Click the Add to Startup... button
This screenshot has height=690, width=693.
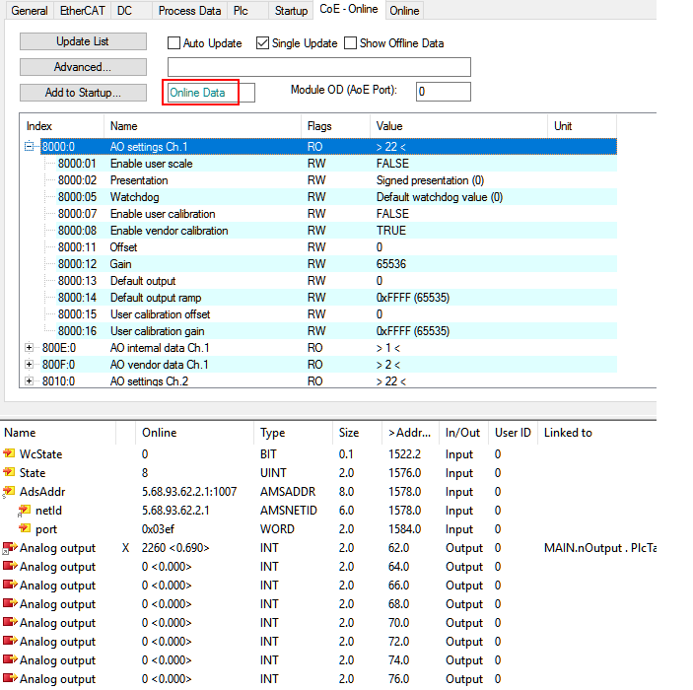click(83, 93)
